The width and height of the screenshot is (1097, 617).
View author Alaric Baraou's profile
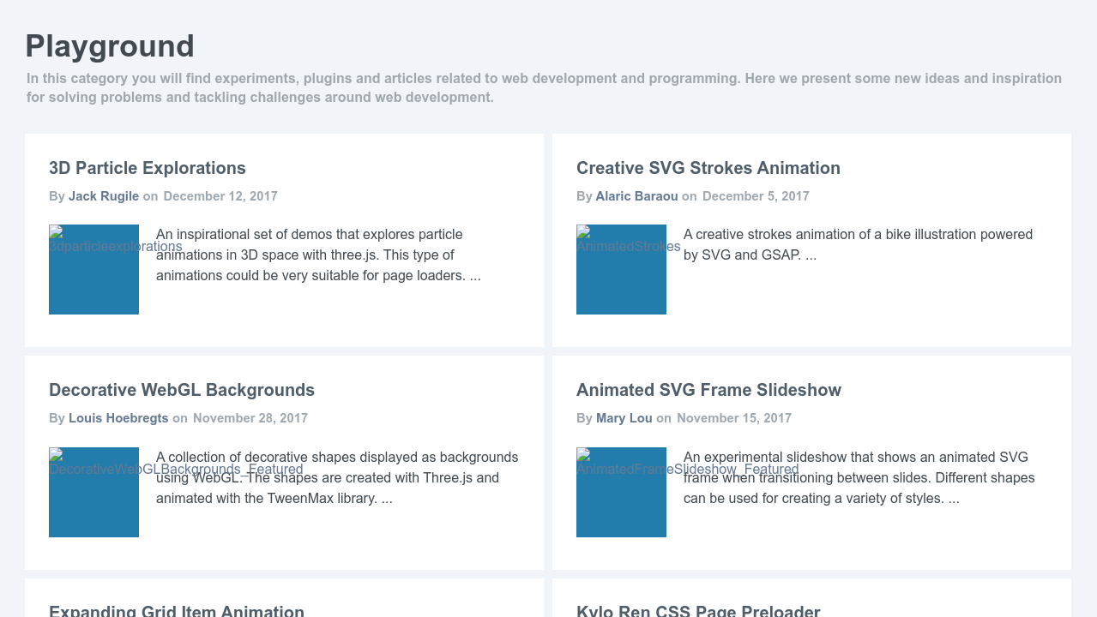coord(636,196)
